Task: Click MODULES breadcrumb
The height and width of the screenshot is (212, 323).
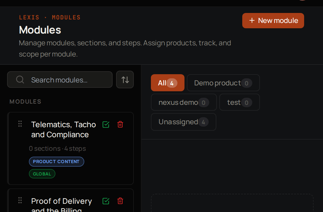Action: [x=66, y=17]
